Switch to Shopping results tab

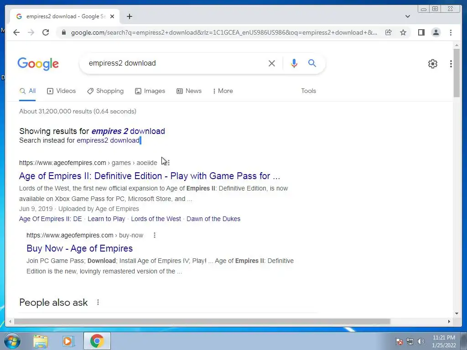pos(105,91)
